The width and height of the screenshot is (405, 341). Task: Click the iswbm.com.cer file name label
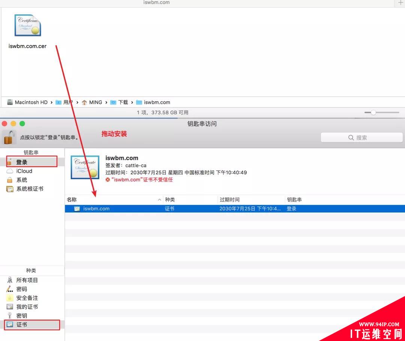click(x=27, y=46)
